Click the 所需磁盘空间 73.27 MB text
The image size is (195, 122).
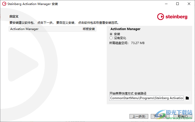tap(127, 43)
